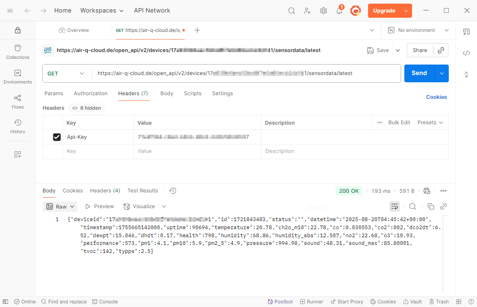
Task: Open the search icon in the response toolbar
Action: pos(412,206)
